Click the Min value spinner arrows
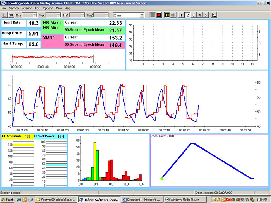Image resolution: width=271 pixels, height=203 pixels. click(x=36, y=15)
